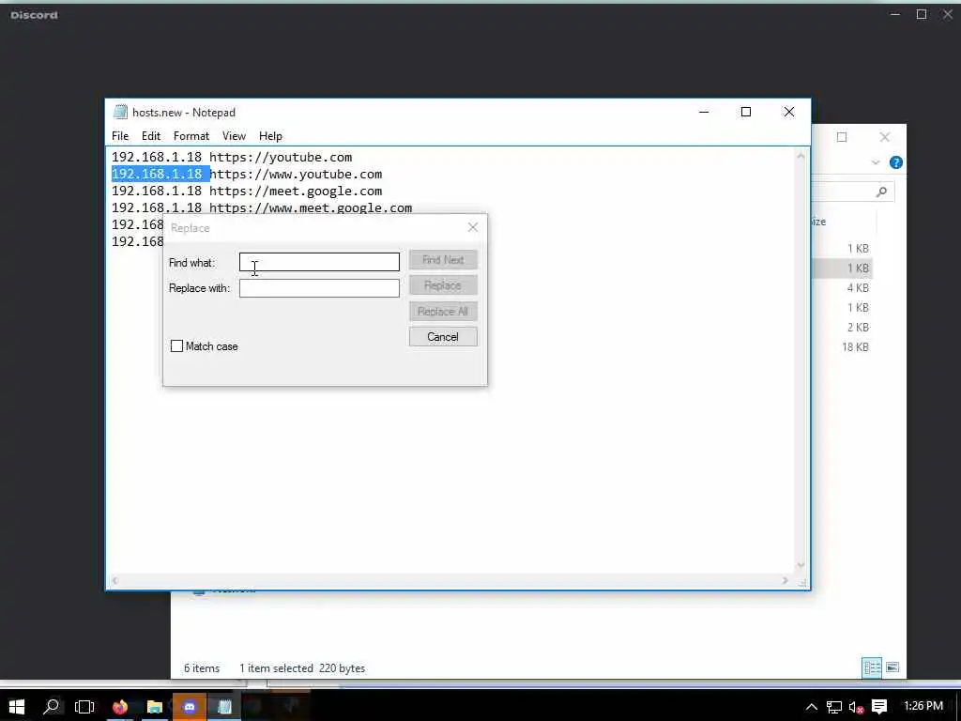Click the 18 KB file size entry
The width and height of the screenshot is (961, 721).
click(856, 347)
